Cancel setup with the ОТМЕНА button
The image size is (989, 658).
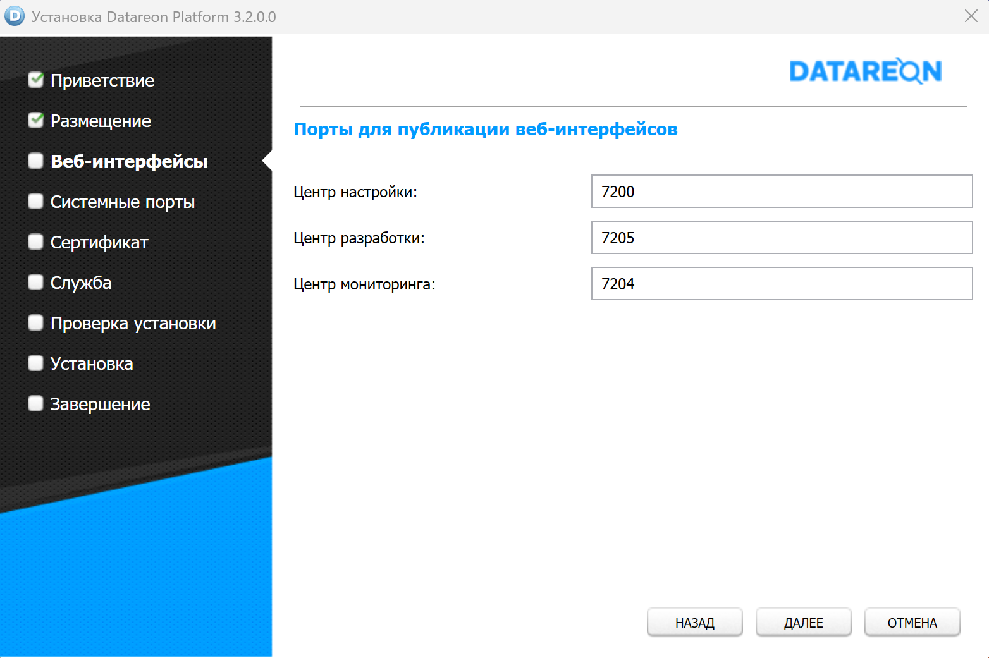click(912, 623)
